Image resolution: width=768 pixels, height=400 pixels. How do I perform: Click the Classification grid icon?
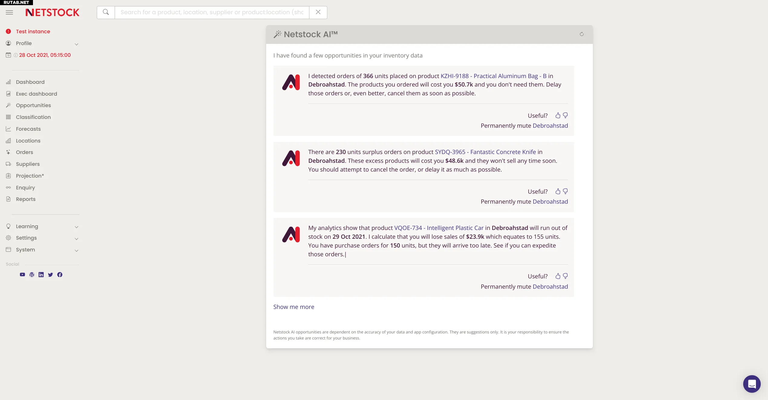pyautogui.click(x=8, y=117)
